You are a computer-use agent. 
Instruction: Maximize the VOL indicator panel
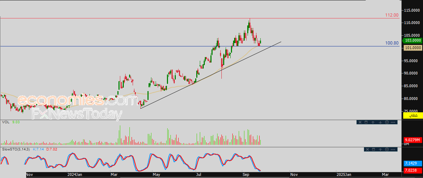tap(366, 122)
